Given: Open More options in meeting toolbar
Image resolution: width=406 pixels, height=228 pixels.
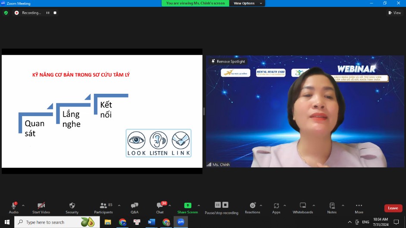Looking at the screenshot, I should click(x=359, y=206).
